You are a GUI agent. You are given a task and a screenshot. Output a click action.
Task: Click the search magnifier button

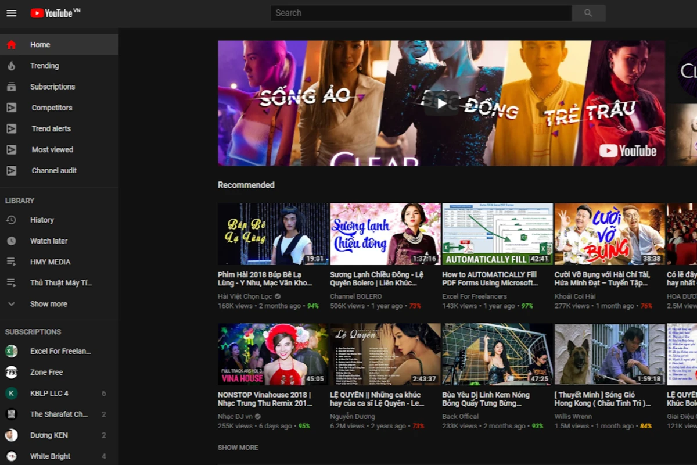click(x=588, y=13)
